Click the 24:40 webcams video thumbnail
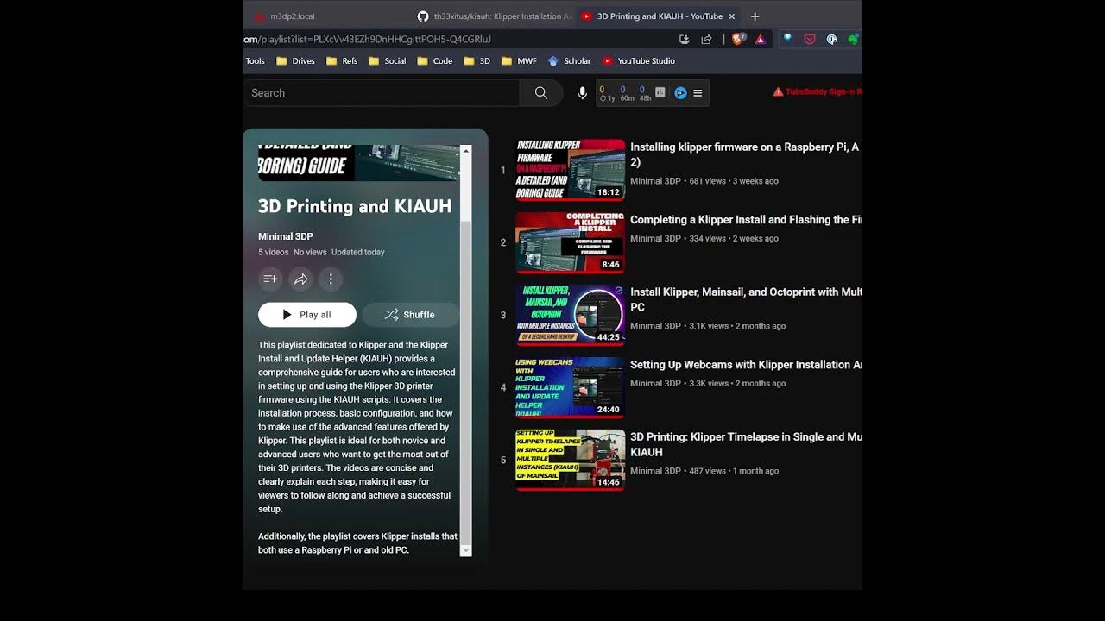The width and height of the screenshot is (1105, 621). pos(571,387)
